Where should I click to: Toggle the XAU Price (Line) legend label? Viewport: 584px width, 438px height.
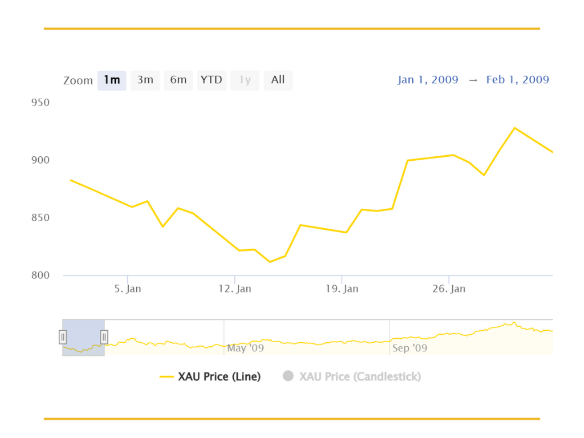pyautogui.click(x=219, y=376)
